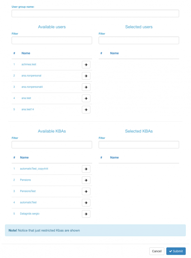Click arrow next to ana.nonpersonal4
The height and width of the screenshot is (258, 191).
tap(86, 87)
